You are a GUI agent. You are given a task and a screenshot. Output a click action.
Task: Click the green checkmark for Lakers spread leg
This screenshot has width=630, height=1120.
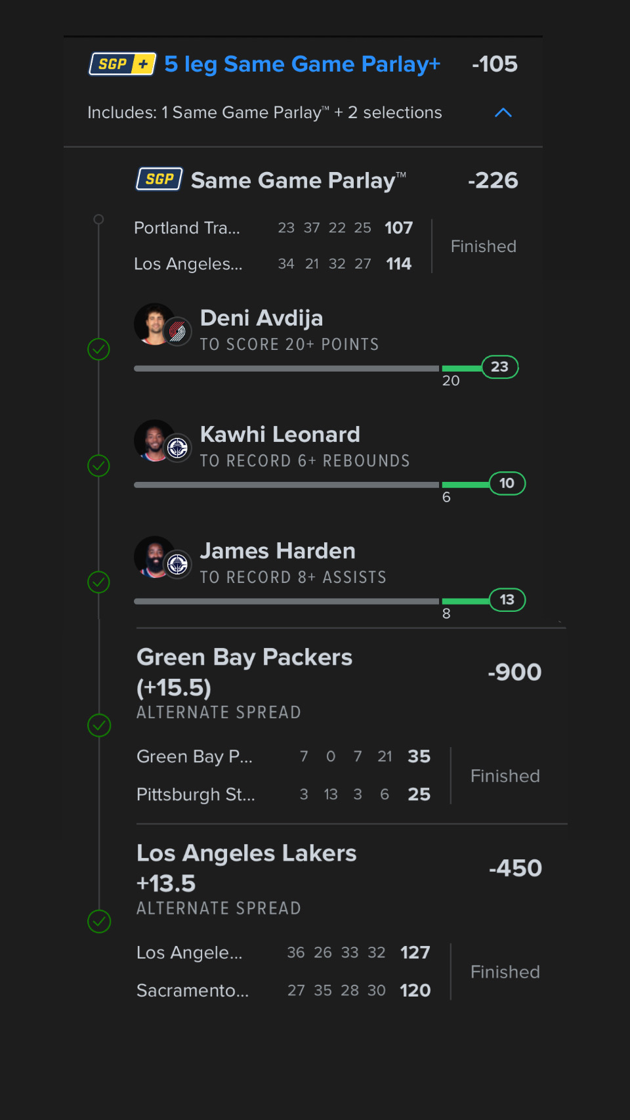click(99, 921)
